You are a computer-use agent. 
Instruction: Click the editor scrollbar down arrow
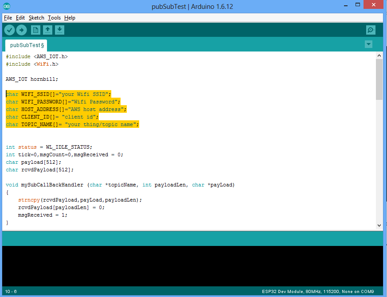379,226
